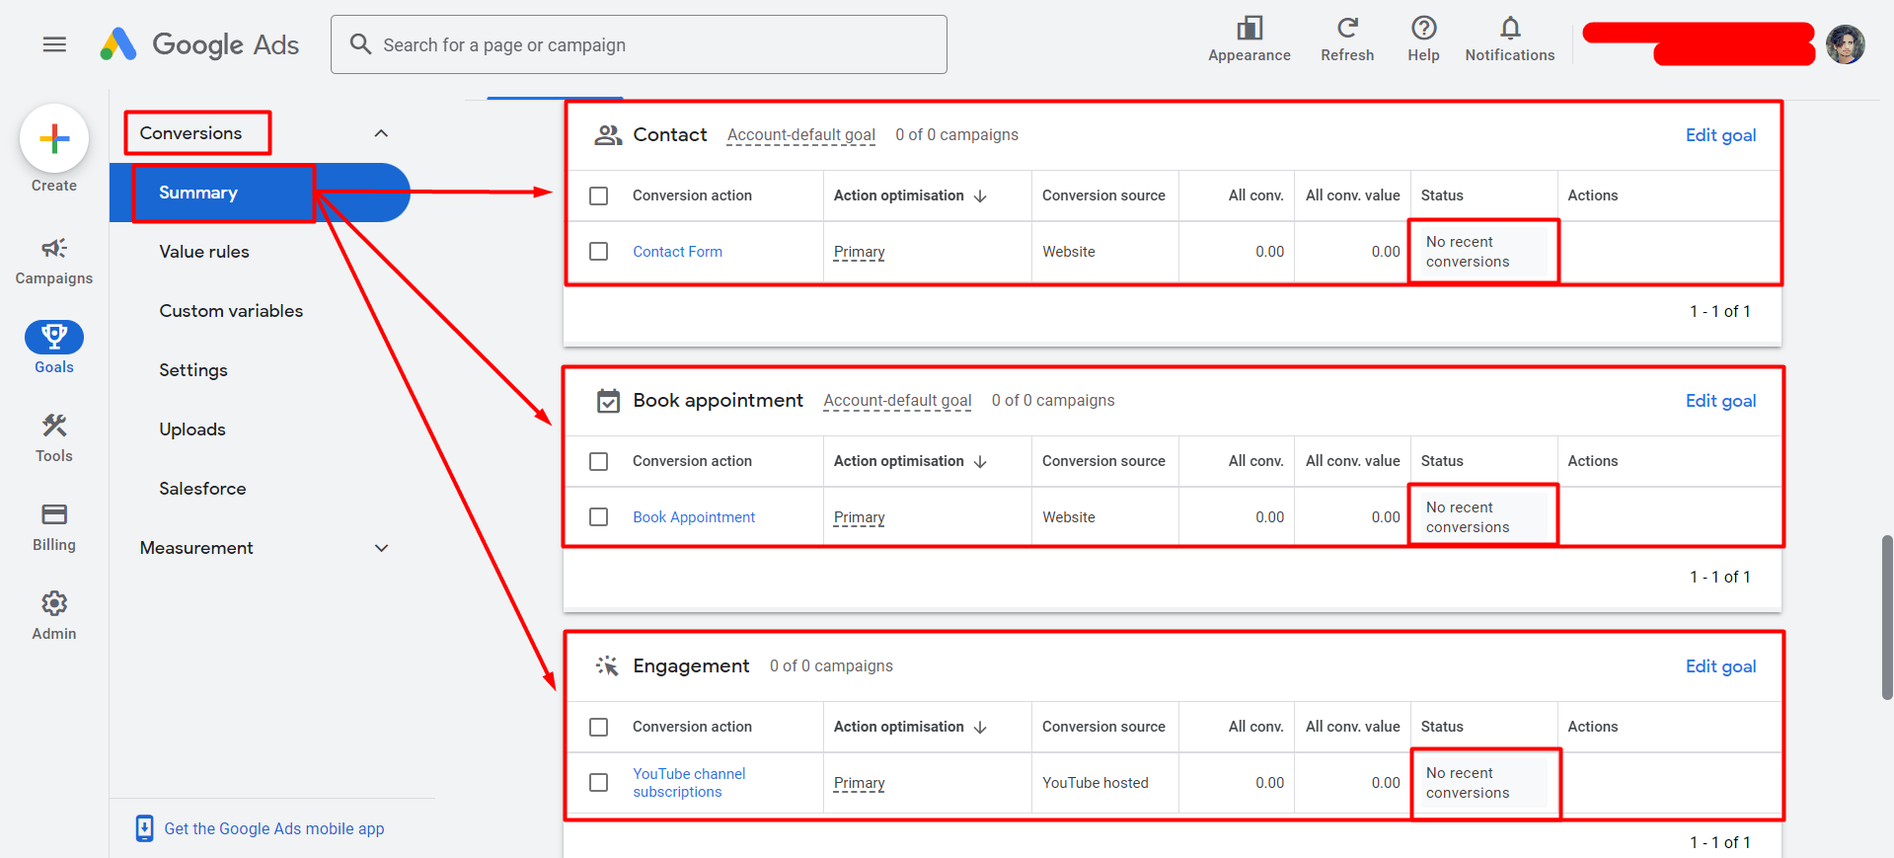
Task: Check the Book Appointment row checkbox
Action: (598, 517)
